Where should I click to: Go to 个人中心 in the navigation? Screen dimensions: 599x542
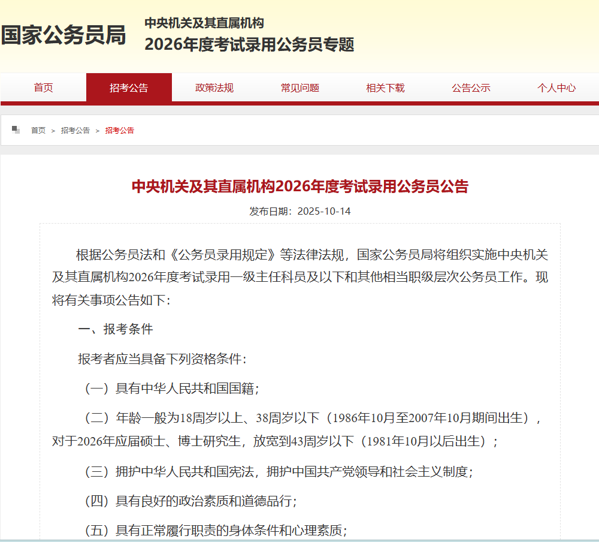pyautogui.click(x=556, y=88)
